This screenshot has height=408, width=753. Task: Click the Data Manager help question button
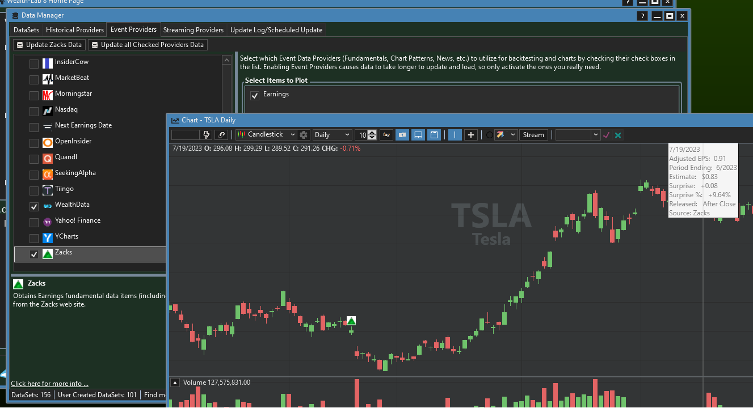coord(642,16)
